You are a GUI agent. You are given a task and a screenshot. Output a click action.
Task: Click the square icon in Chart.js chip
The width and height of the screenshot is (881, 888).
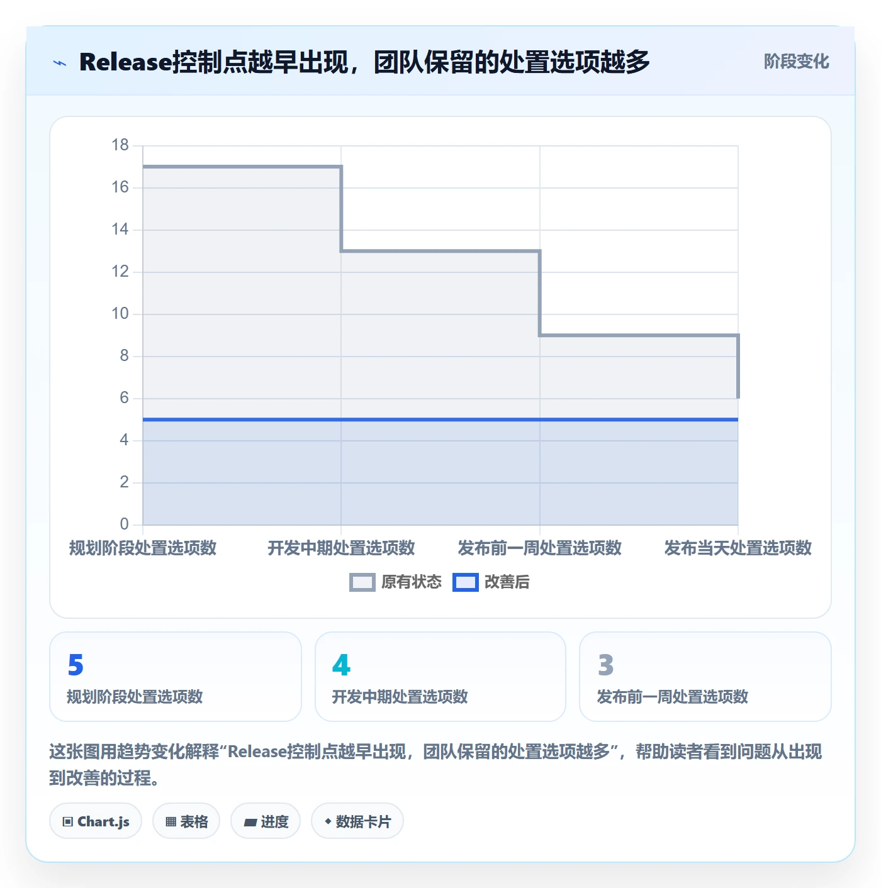pos(68,822)
